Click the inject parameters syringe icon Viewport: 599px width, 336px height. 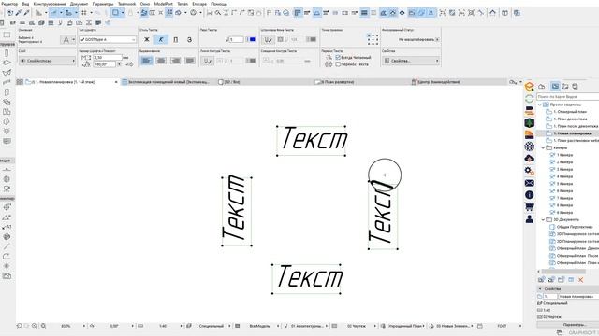point(27,13)
